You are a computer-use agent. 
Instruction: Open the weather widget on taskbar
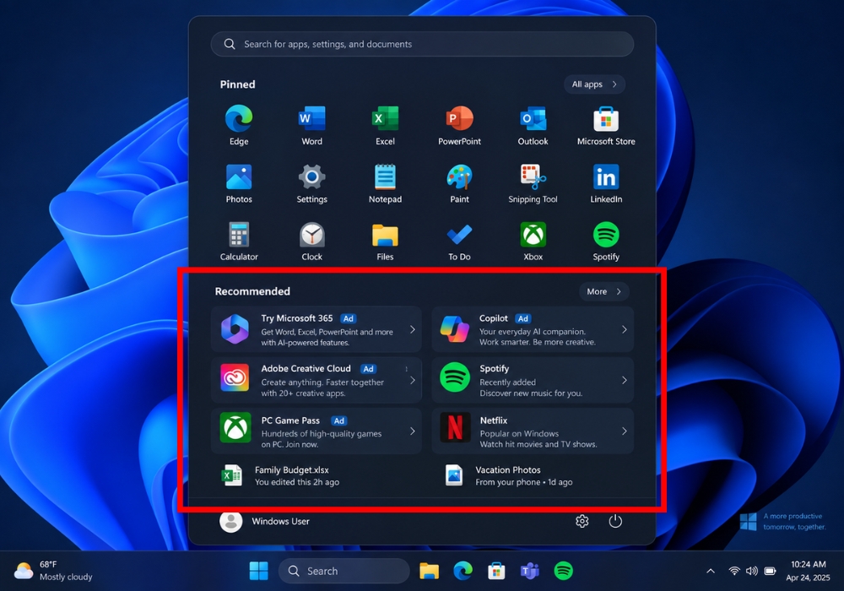click(52, 571)
